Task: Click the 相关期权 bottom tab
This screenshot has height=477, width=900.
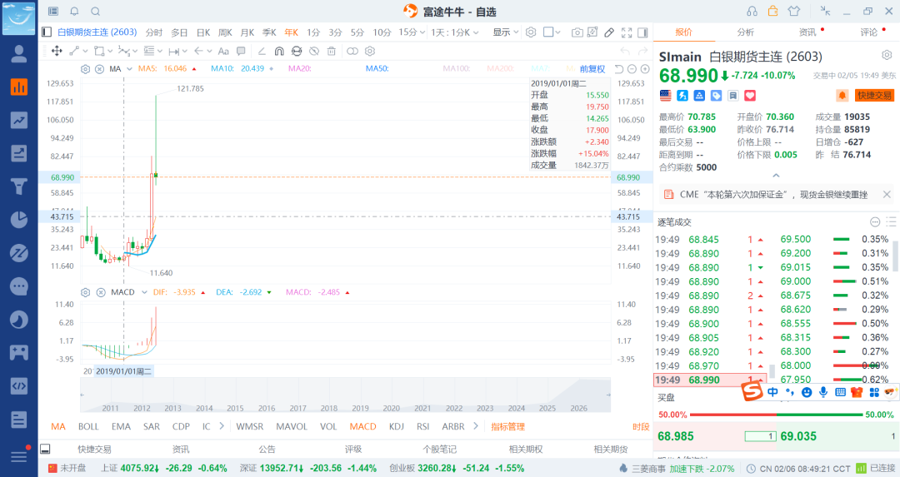Action: click(525, 450)
